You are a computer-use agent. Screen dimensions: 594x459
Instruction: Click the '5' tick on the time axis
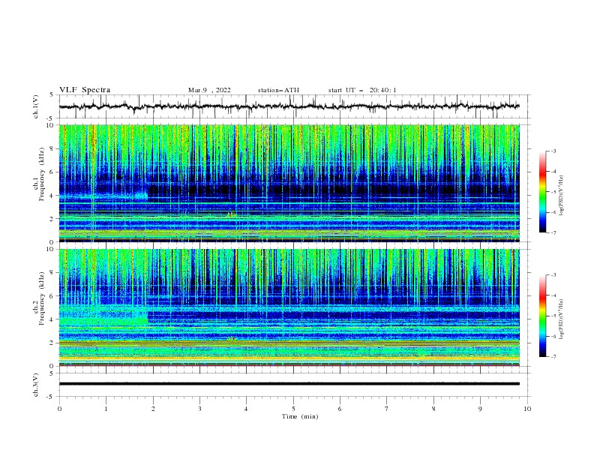tap(293, 409)
